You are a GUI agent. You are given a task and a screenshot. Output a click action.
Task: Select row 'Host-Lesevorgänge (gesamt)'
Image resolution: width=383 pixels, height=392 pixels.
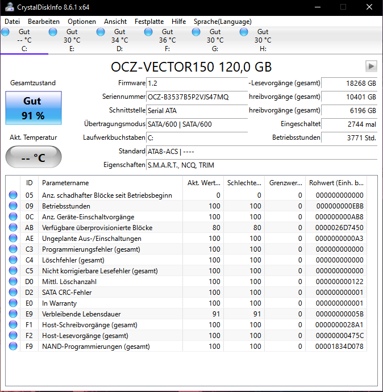pos(186,336)
